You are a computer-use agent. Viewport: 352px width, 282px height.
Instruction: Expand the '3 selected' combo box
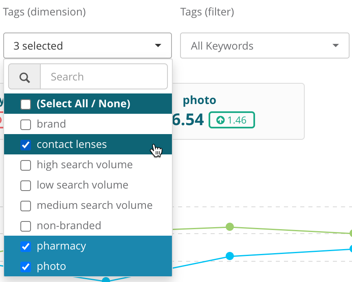click(87, 46)
